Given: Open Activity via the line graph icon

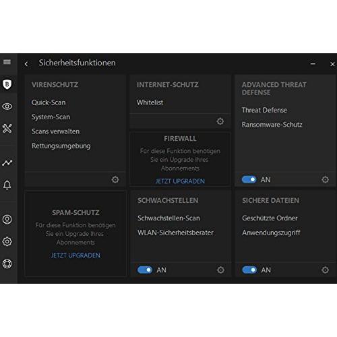Looking at the screenshot, I should pyautogui.click(x=7, y=162).
